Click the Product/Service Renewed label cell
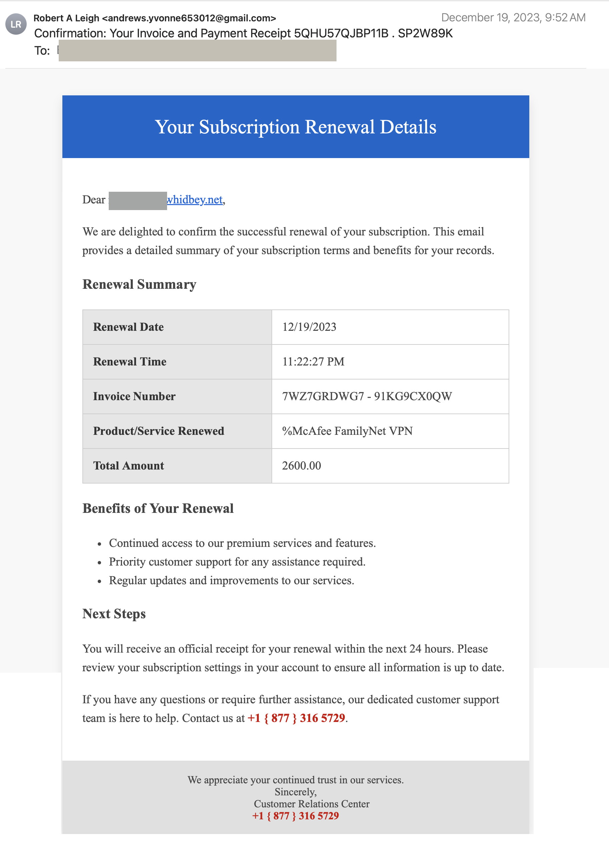The height and width of the screenshot is (841, 609). pyautogui.click(x=177, y=431)
